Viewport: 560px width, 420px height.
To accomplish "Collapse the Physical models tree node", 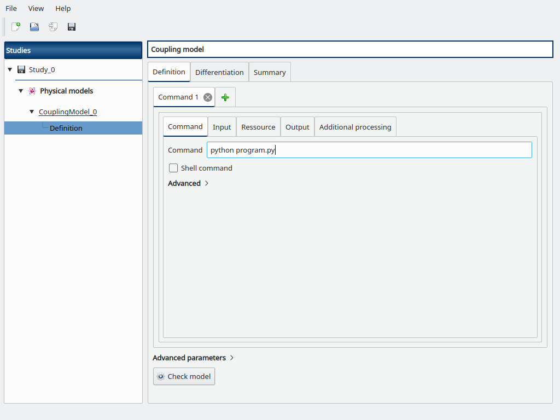I will click(21, 91).
